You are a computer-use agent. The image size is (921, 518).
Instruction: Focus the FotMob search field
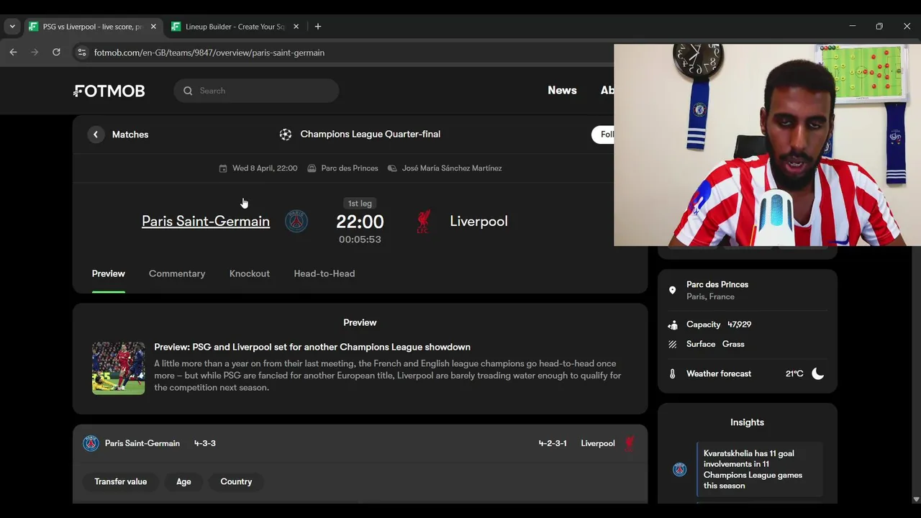[256, 91]
